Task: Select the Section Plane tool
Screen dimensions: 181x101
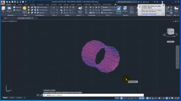Action: (x=80, y=10)
